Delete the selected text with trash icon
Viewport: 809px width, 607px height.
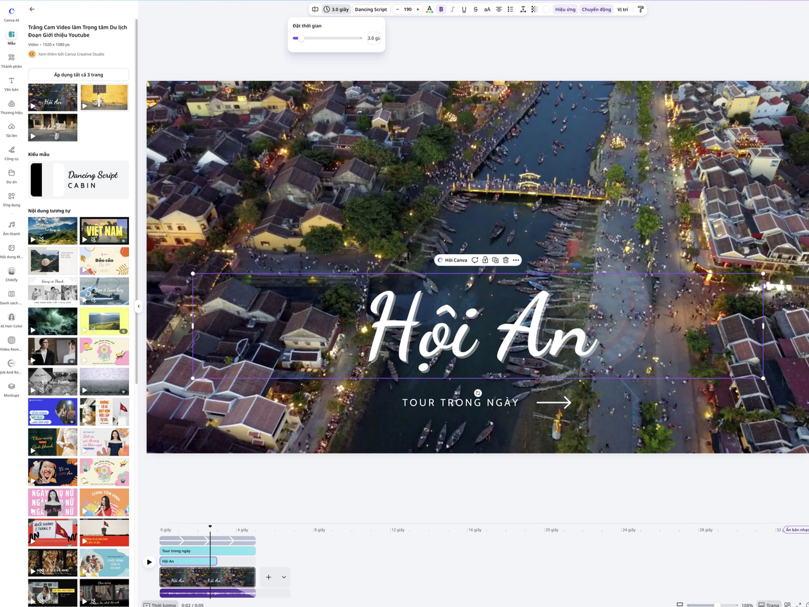coord(505,260)
